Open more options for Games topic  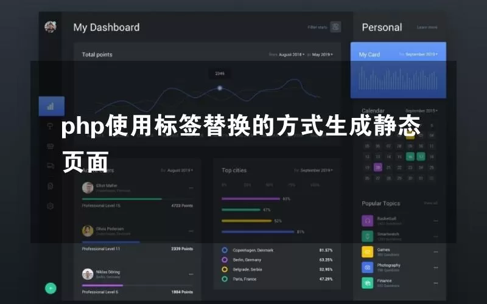(436, 252)
